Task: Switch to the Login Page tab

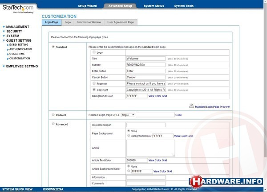Action: pyautogui.click(x=52, y=22)
